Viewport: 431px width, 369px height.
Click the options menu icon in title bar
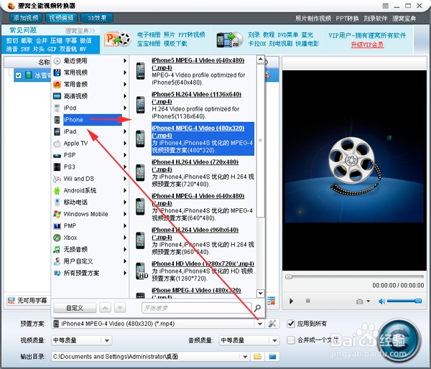pos(385,6)
